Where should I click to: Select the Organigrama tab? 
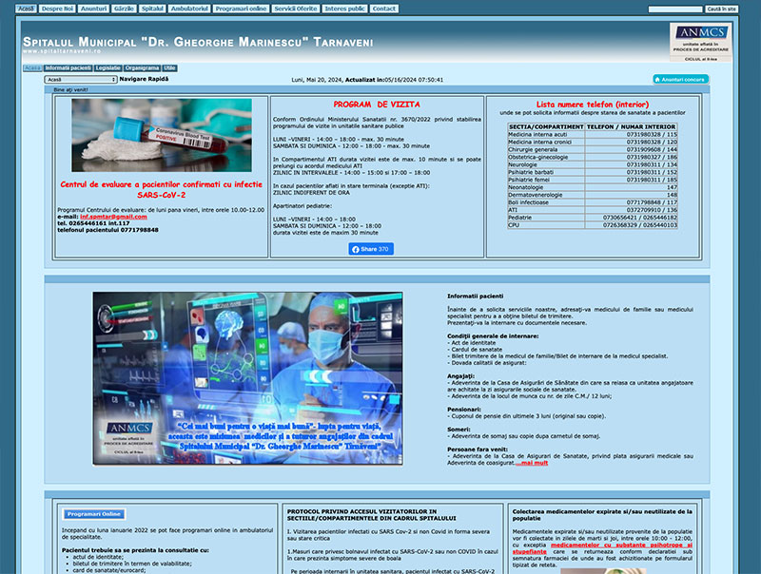(x=142, y=68)
